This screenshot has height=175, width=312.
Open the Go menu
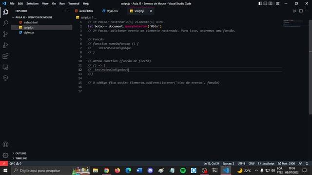[x=54, y=3]
